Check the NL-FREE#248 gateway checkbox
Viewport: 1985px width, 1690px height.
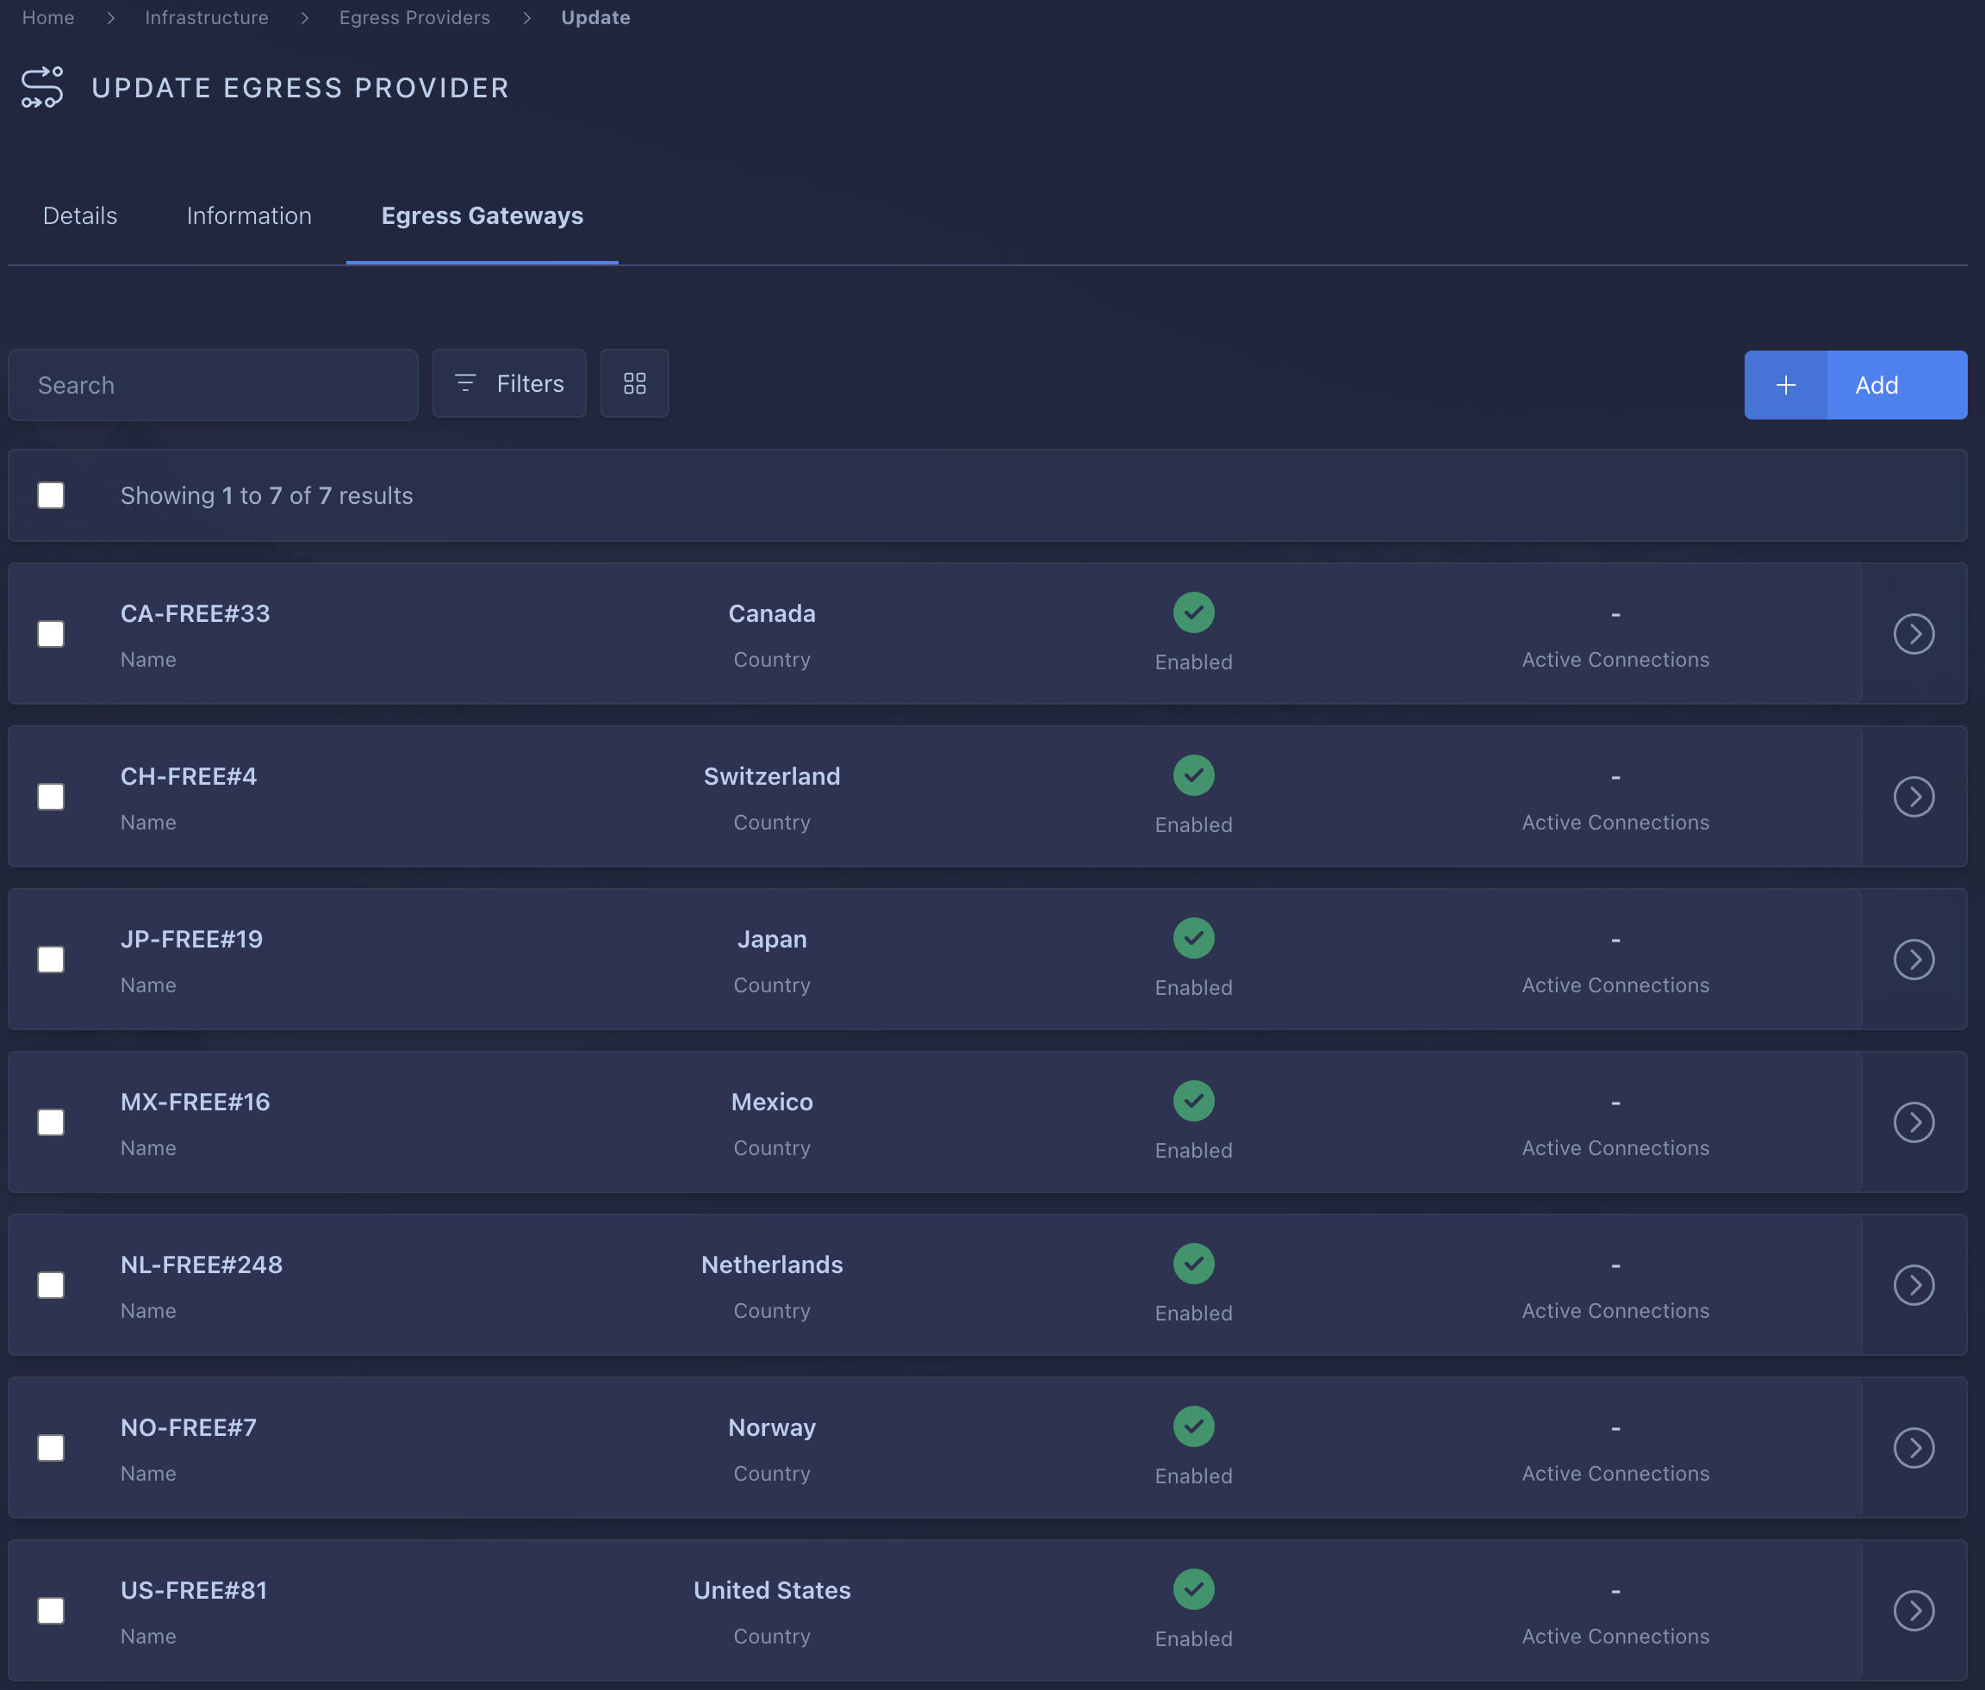point(51,1286)
